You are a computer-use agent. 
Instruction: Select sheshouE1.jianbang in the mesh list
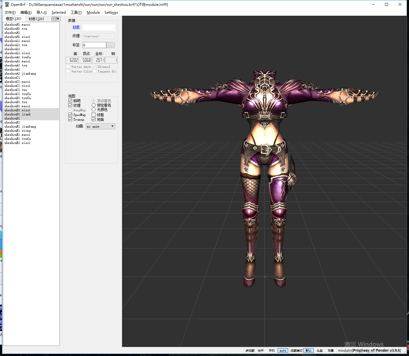click(x=31, y=127)
